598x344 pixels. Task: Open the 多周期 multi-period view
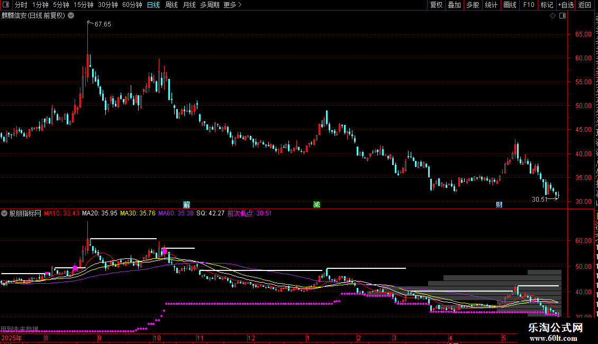pyautogui.click(x=210, y=5)
